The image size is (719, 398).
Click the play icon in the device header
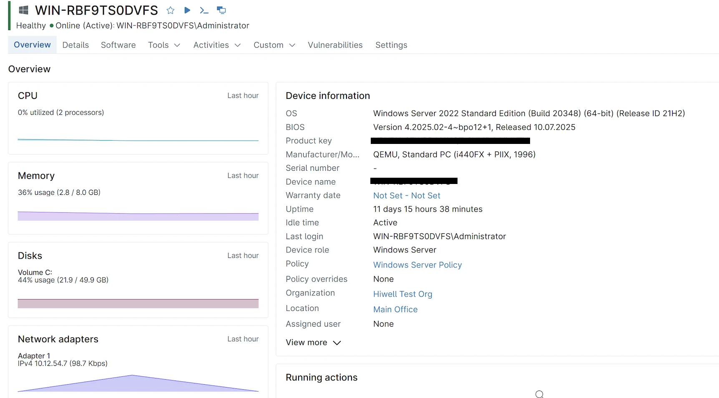coord(187,10)
